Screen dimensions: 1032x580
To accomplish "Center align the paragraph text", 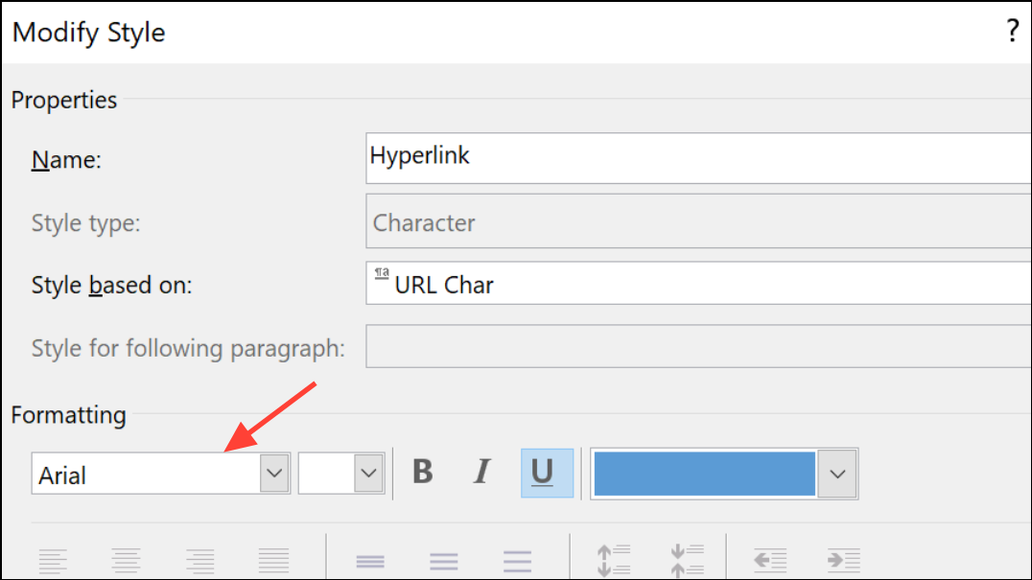I will [127, 561].
